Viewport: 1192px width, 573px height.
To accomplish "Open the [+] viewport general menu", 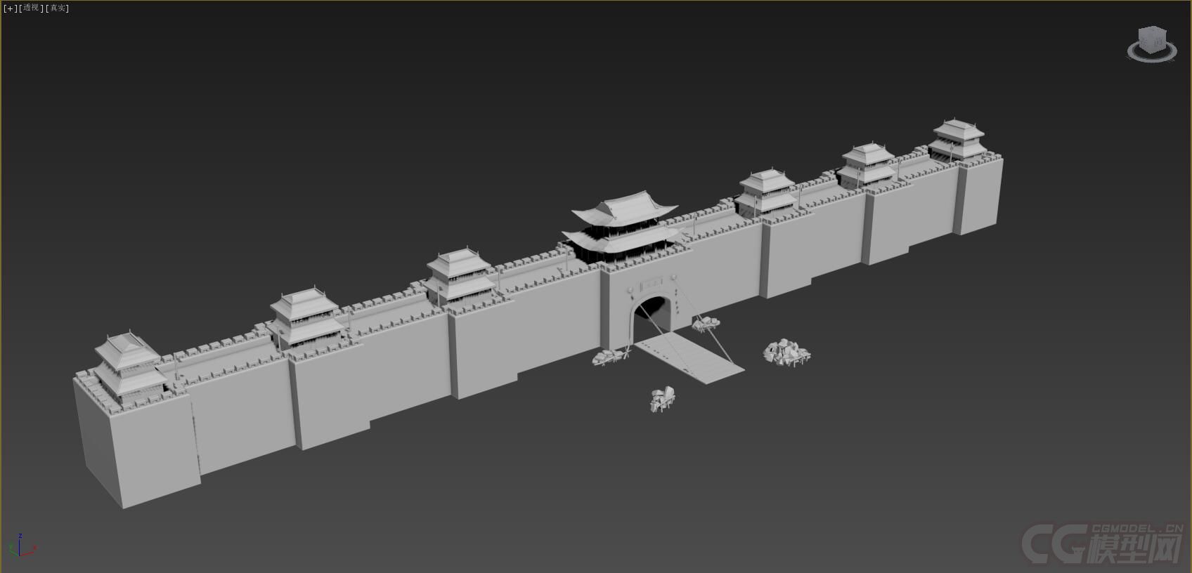I will [10, 8].
